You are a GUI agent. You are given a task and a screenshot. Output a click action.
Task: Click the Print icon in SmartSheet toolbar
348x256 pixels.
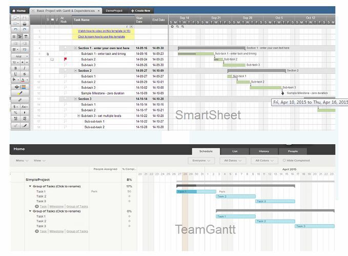(25, 24)
